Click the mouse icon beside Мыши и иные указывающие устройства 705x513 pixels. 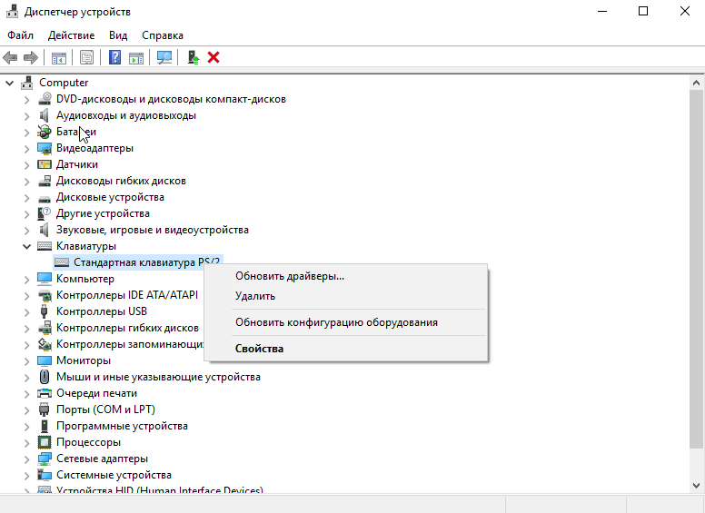tap(45, 377)
